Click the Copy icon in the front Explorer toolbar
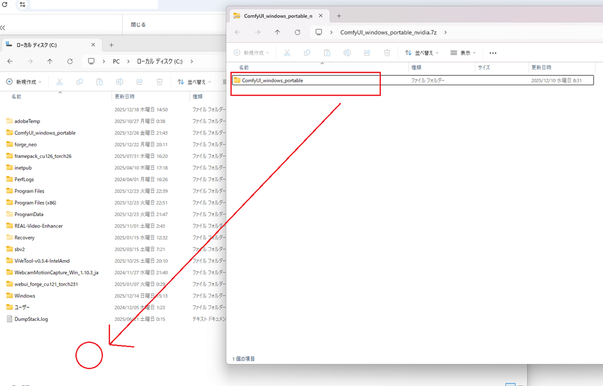This screenshot has height=386, width=603. pyautogui.click(x=307, y=53)
